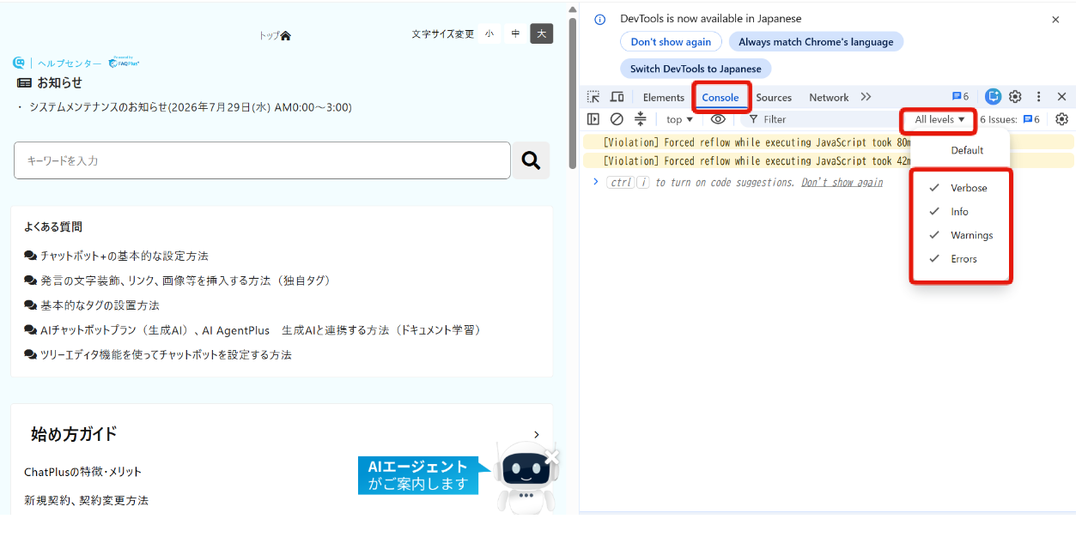1088x537 pixels.
Task: Click the Don't show again button
Action: [x=671, y=42]
